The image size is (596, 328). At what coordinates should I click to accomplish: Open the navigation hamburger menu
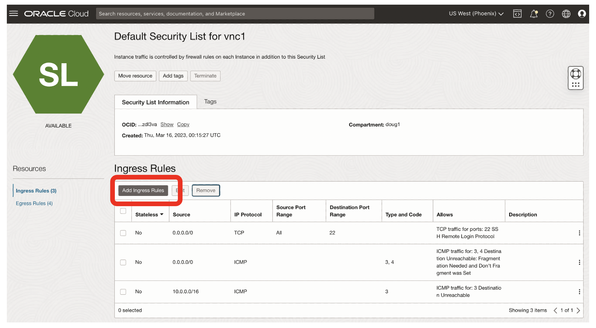pos(13,14)
